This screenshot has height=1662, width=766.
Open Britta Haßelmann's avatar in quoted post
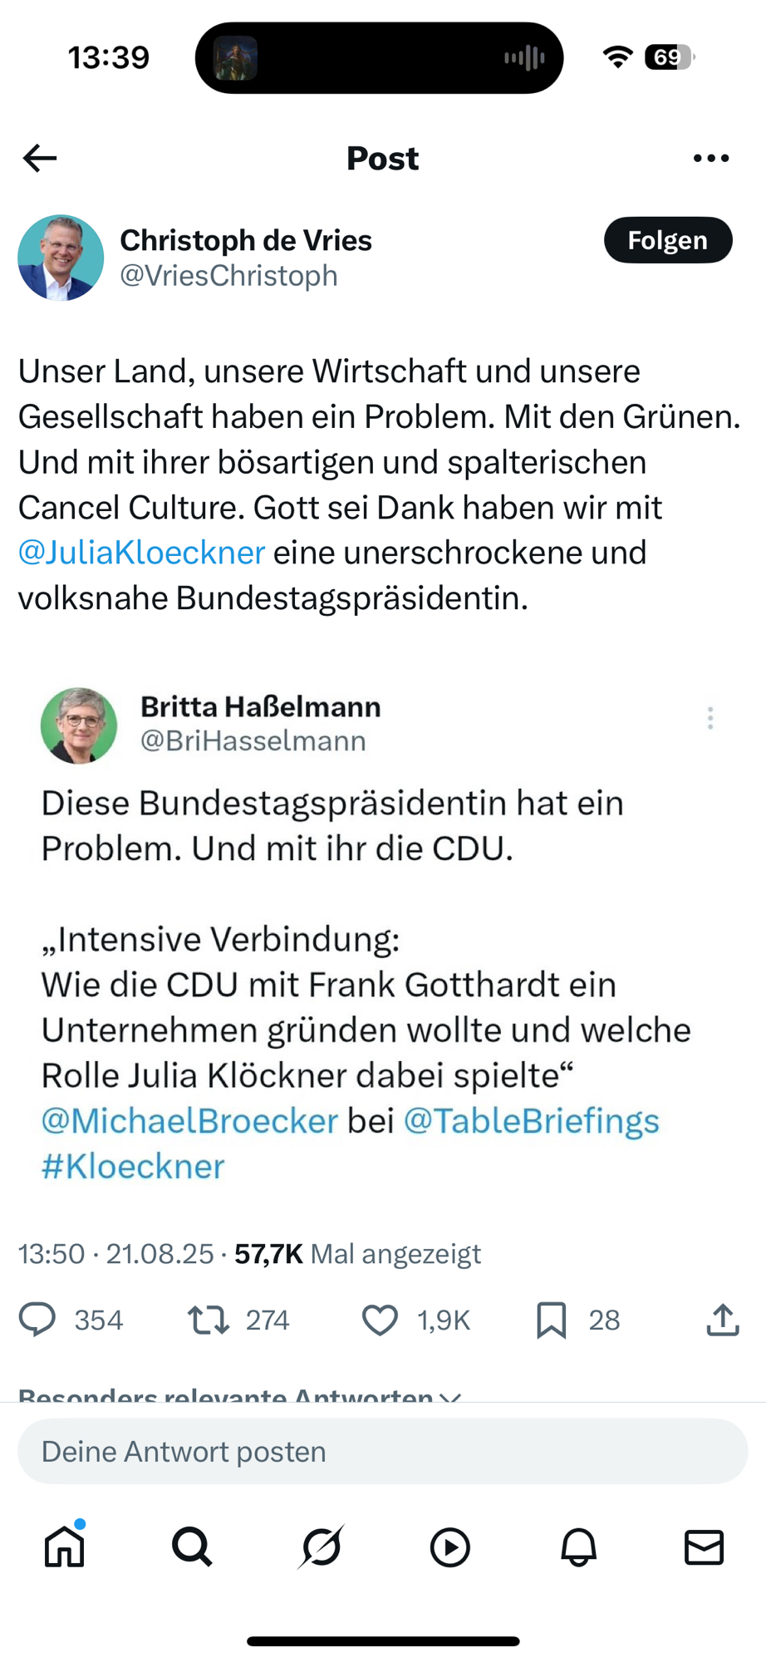click(x=79, y=725)
